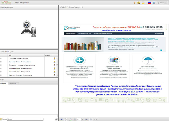Click the stacked books icon in slide
The width and height of the screenshot is (169, 121).
(x=114, y=60)
